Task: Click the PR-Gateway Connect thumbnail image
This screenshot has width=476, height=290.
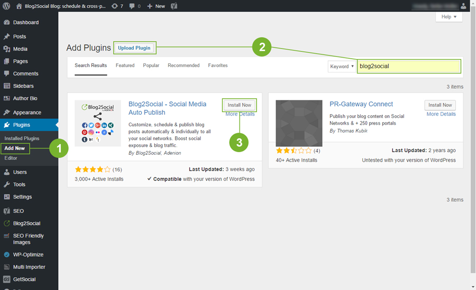Action: (x=299, y=123)
